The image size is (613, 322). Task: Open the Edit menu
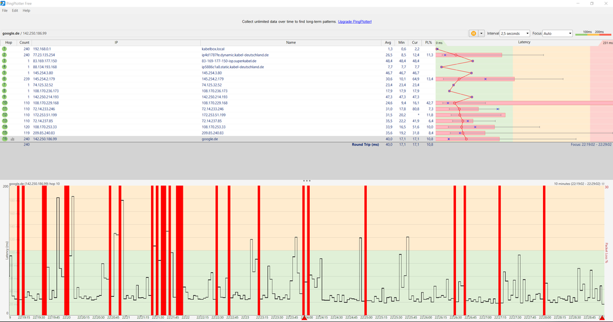coord(15,10)
